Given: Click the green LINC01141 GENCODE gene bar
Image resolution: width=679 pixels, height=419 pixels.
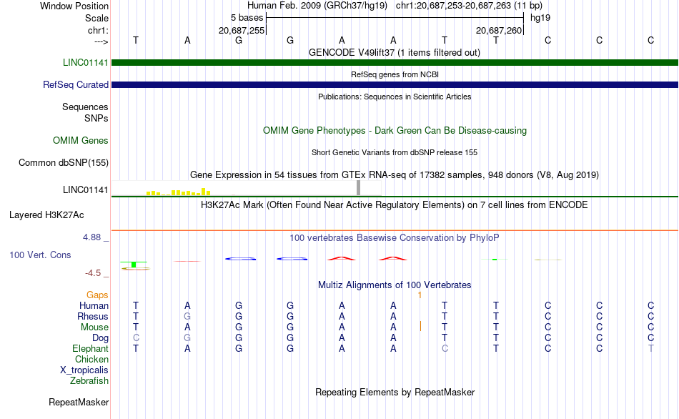Looking at the screenshot, I should coord(395,62).
